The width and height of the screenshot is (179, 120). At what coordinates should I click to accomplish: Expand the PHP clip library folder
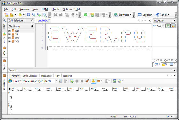pyautogui.click(x=9, y=38)
